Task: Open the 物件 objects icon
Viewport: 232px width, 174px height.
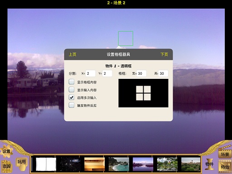Action: 209,164
